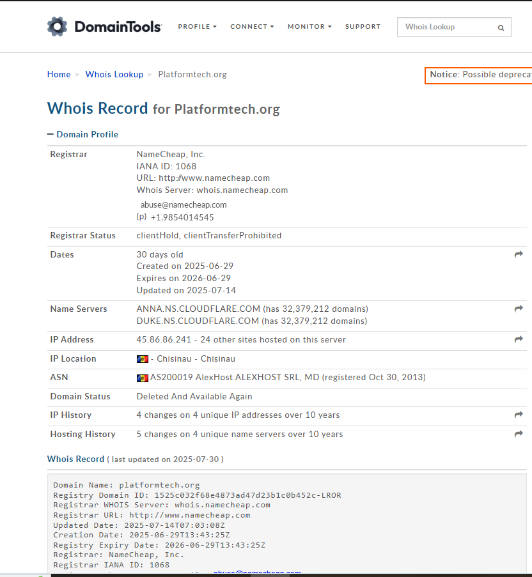The height and width of the screenshot is (577, 532).
Task: Click the Updated Date raw record line
Action: click(139, 525)
